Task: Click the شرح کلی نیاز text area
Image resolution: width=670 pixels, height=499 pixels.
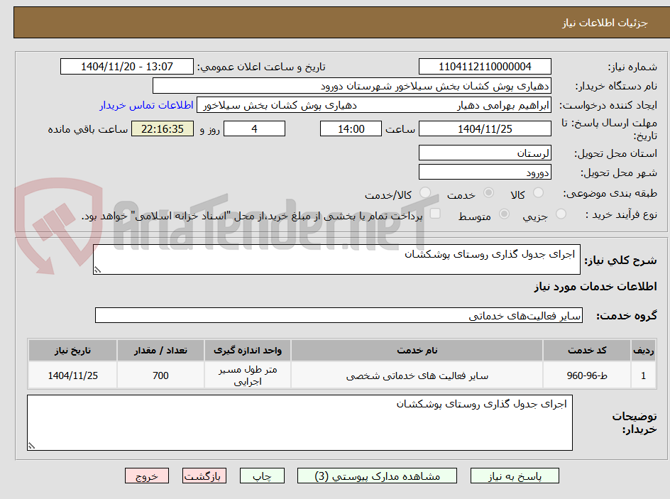Action: pos(336,259)
